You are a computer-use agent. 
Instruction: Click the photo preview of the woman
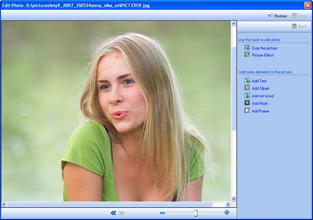tap(116, 111)
